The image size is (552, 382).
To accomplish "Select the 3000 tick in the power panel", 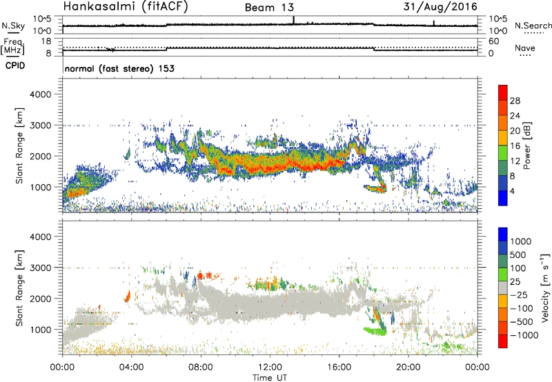I will point(41,125).
